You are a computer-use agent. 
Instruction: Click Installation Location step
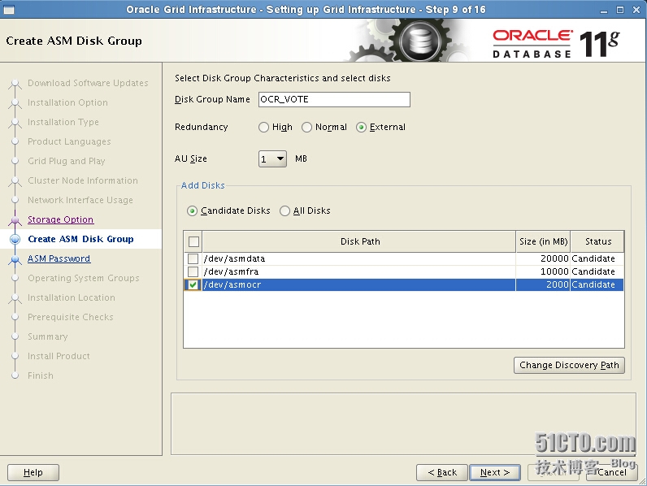72,297
